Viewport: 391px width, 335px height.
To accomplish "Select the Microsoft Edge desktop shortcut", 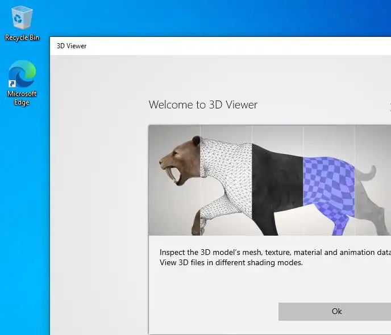I will pos(22,83).
